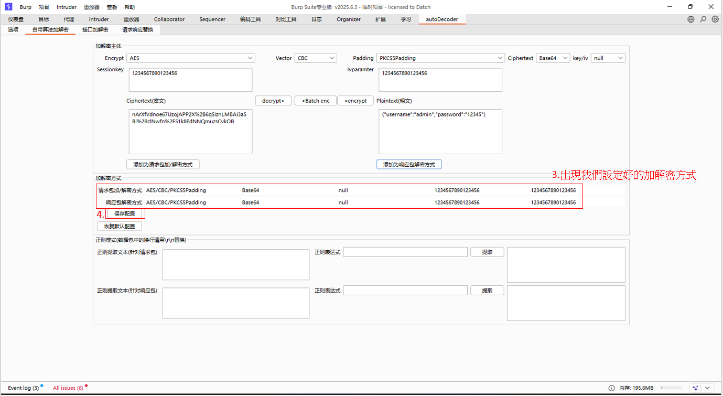
Task: Click Base64 in 响应包解密方式 row
Action: (x=251, y=202)
